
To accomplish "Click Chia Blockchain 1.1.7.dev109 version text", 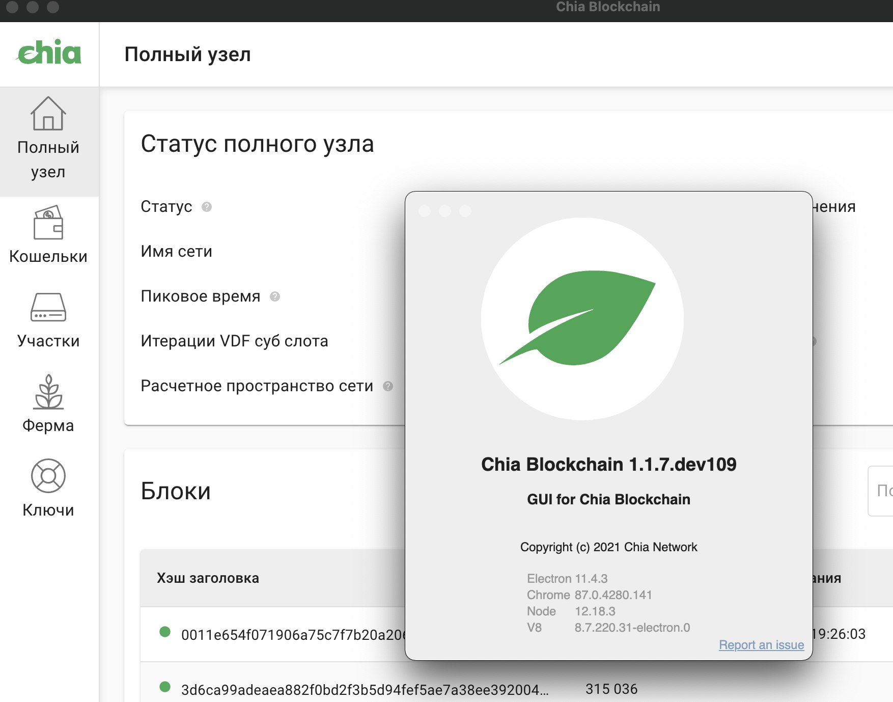I will (609, 465).
